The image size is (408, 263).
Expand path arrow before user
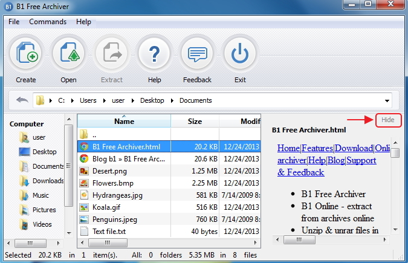coord(105,100)
